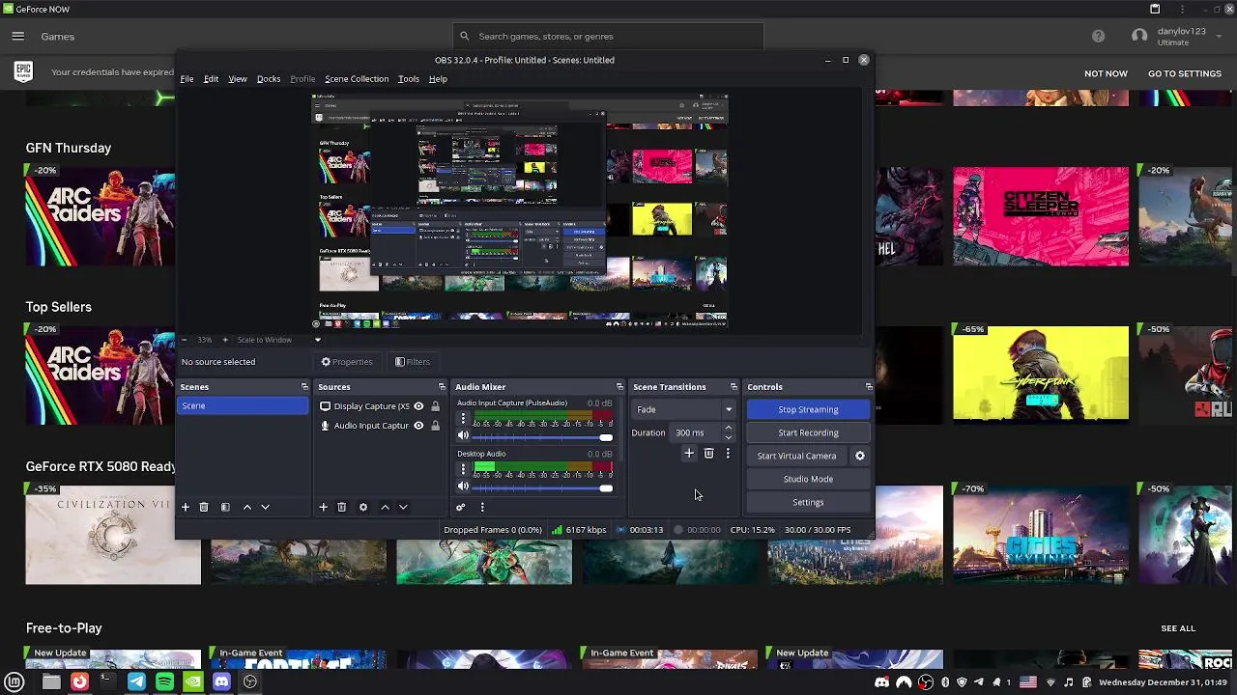This screenshot has width=1237, height=695.
Task: Adjust Desktop Audio volume slider
Action: (542, 487)
